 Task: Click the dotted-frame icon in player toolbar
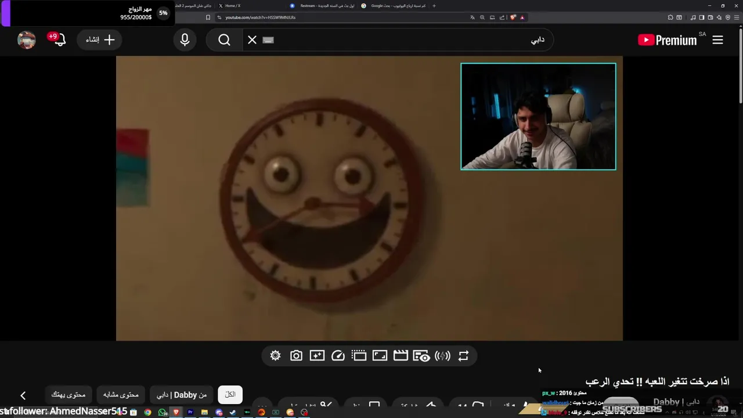(359, 356)
